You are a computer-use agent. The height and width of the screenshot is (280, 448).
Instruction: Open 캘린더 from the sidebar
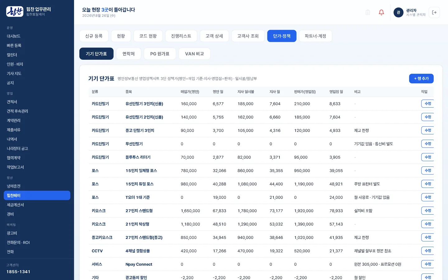click(x=37, y=55)
